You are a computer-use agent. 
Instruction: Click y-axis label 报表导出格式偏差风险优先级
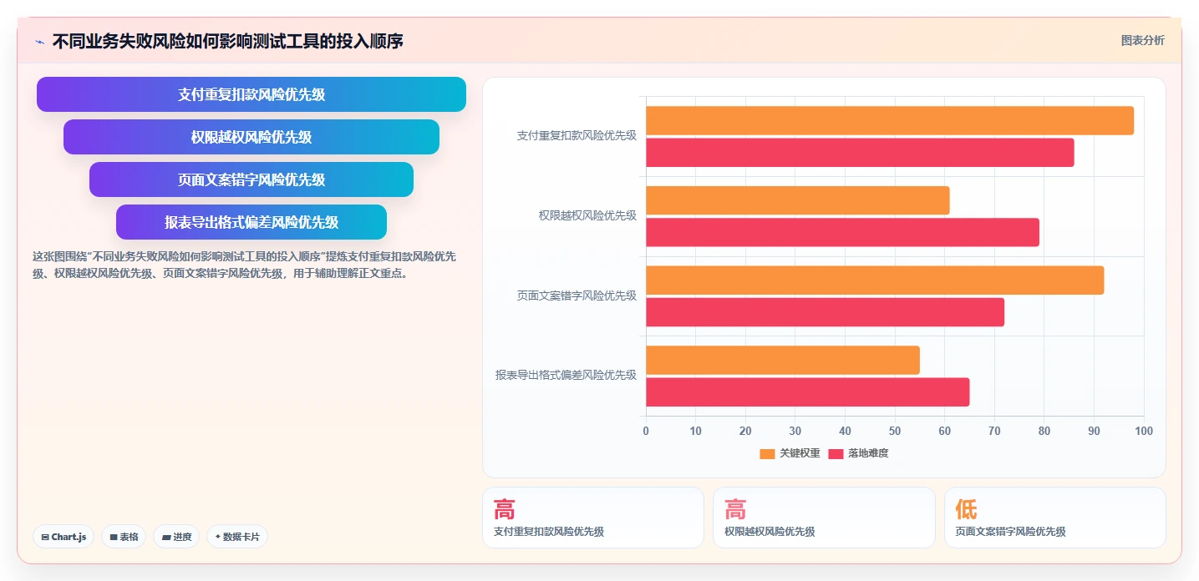coord(566,375)
